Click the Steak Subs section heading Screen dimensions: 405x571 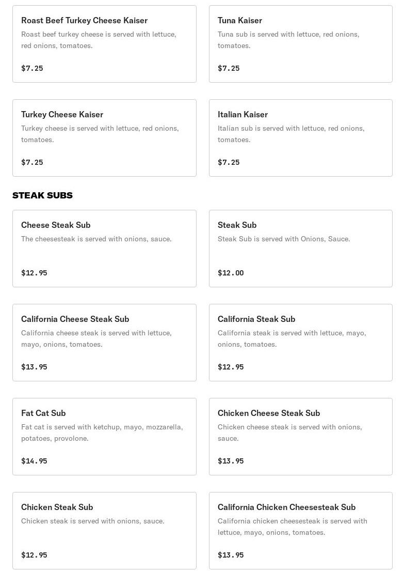point(42,195)
